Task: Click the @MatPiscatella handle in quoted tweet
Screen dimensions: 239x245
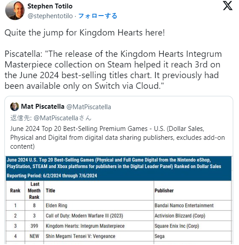Action: coord(89,107)
